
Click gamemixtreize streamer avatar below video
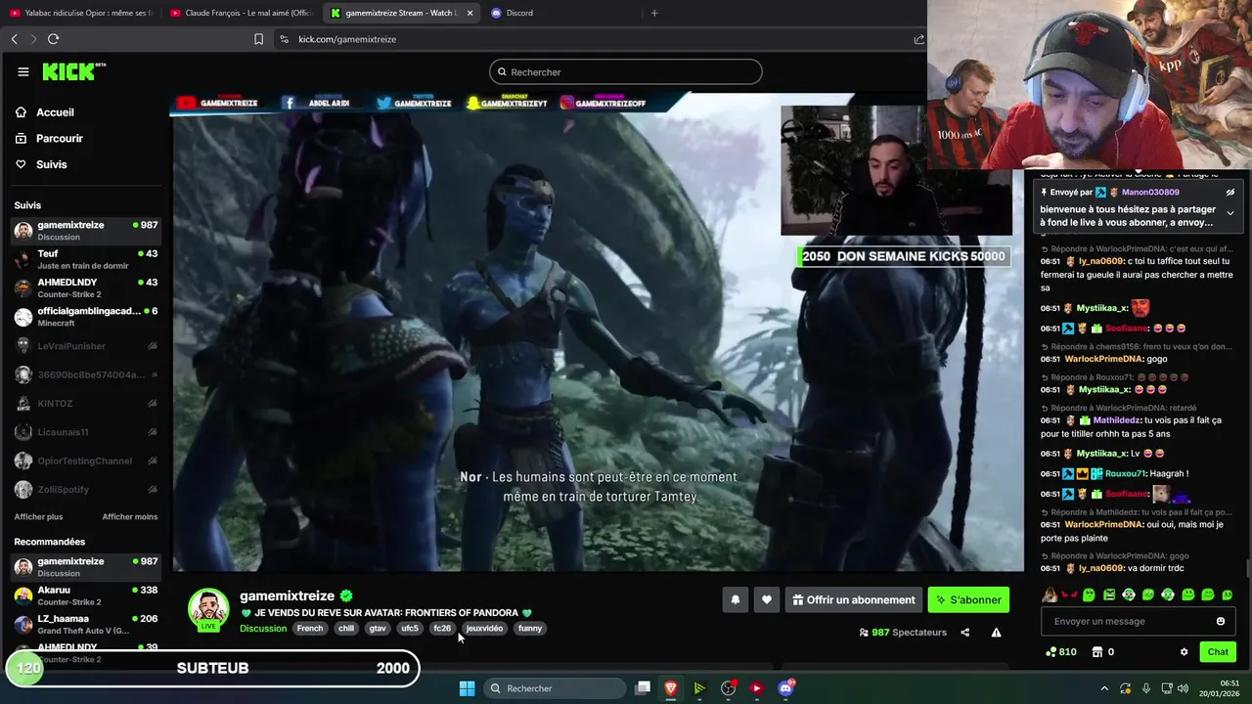(x=208, y=608)
